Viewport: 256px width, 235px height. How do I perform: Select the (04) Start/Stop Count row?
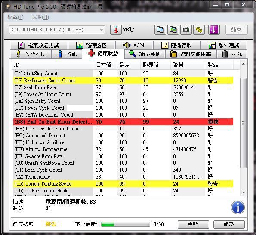[123, 74]
